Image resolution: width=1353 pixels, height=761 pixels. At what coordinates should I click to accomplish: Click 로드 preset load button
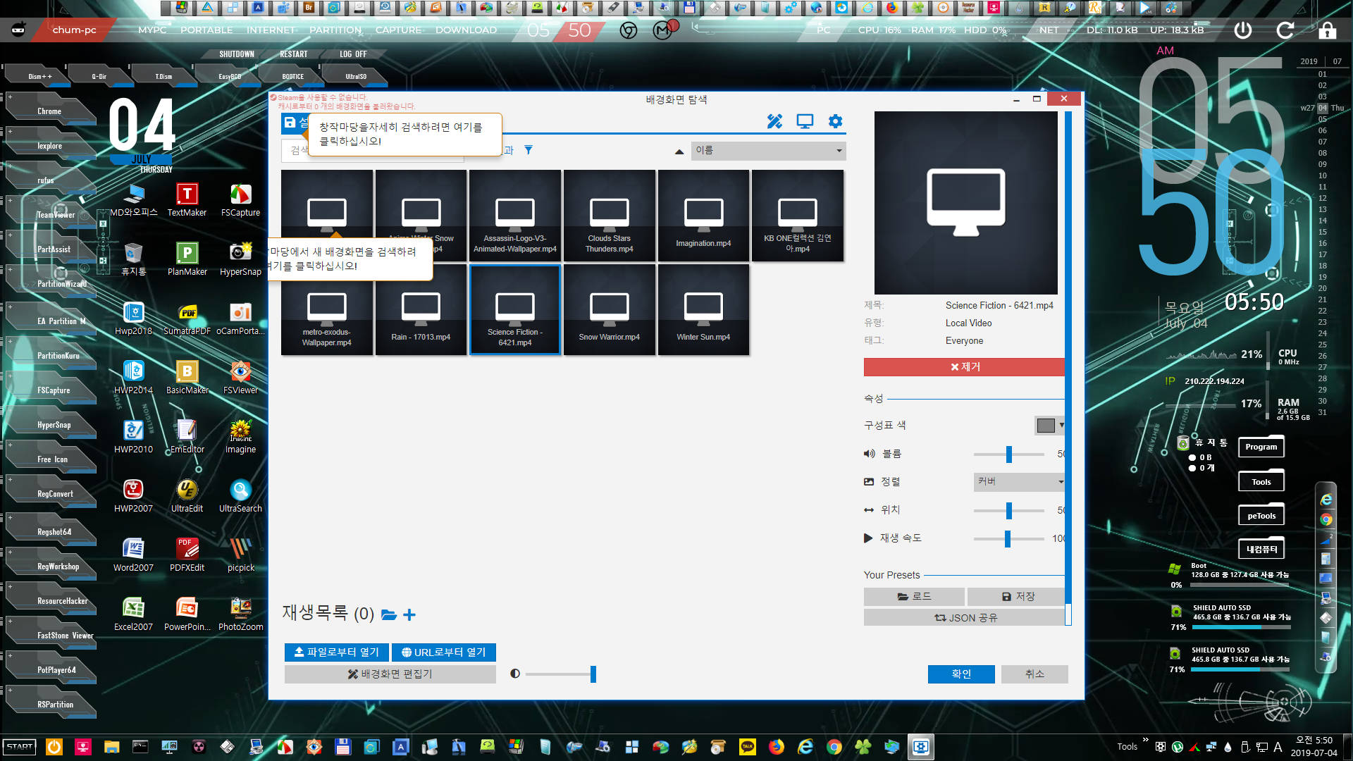click(914, 597)
